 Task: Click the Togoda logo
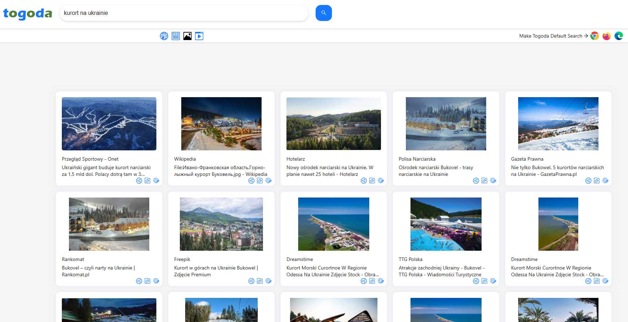[28, 13]
